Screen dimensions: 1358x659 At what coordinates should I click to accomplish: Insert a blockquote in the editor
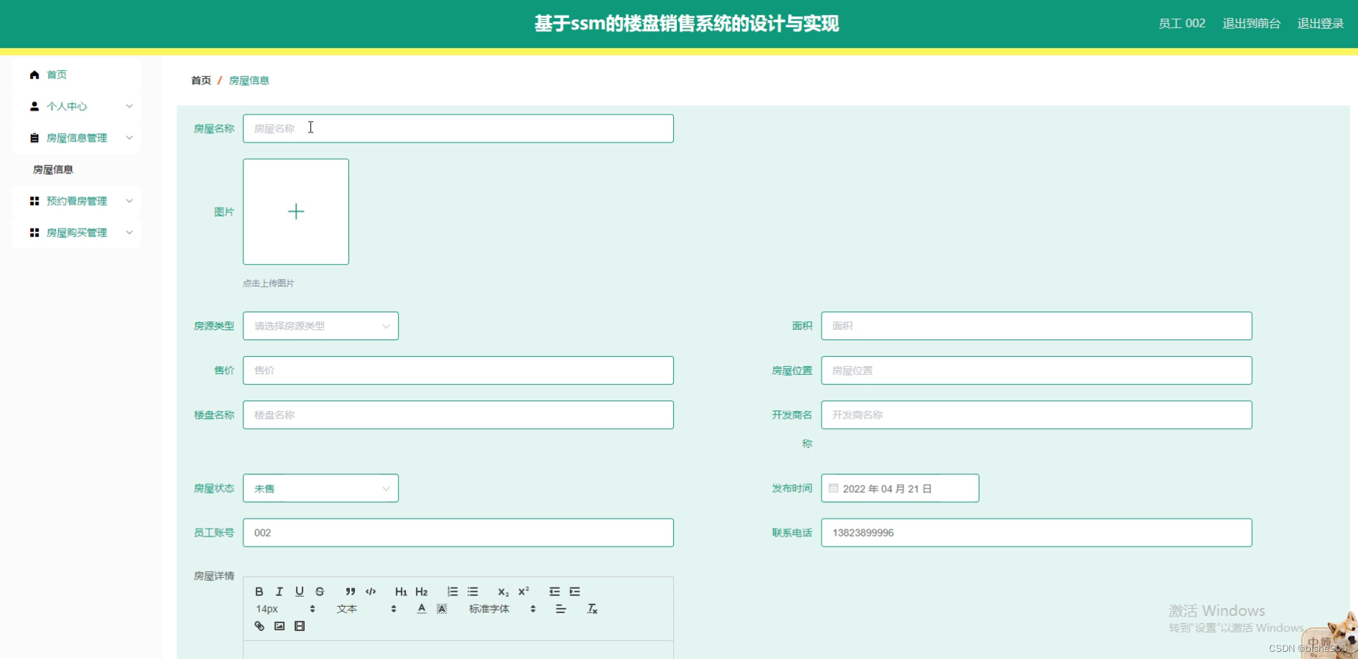tap(350, 592)
